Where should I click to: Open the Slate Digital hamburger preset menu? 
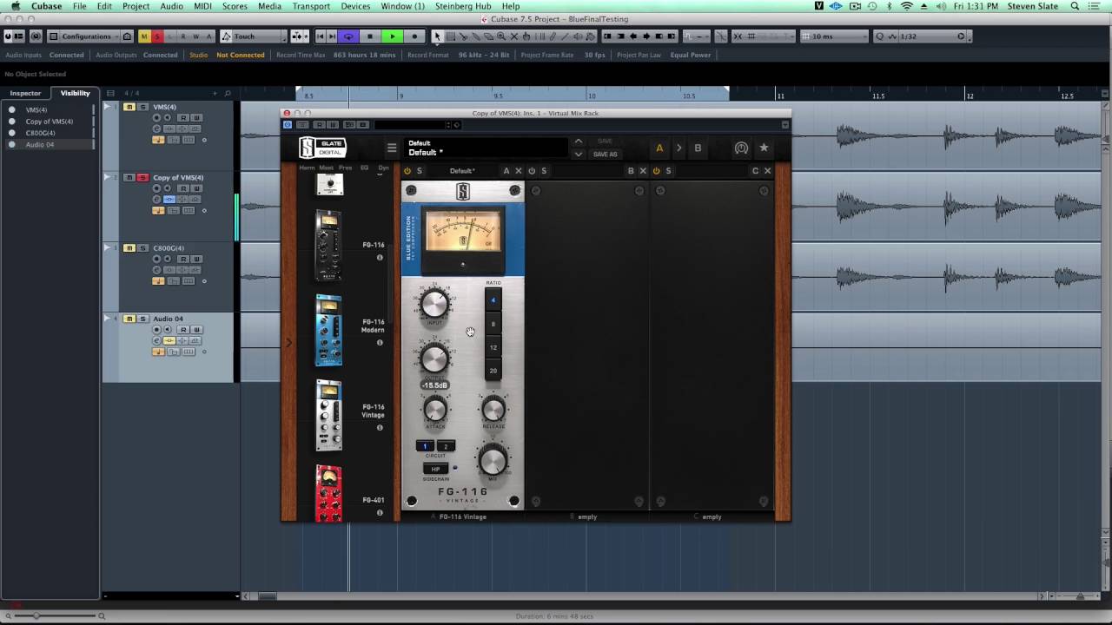coord(392,148)
